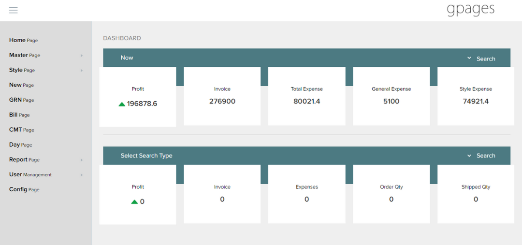Image resolution: width=522 pixels, height=245 pixels.
Task: Click the Total Expense card label
Action: point(306,89)
